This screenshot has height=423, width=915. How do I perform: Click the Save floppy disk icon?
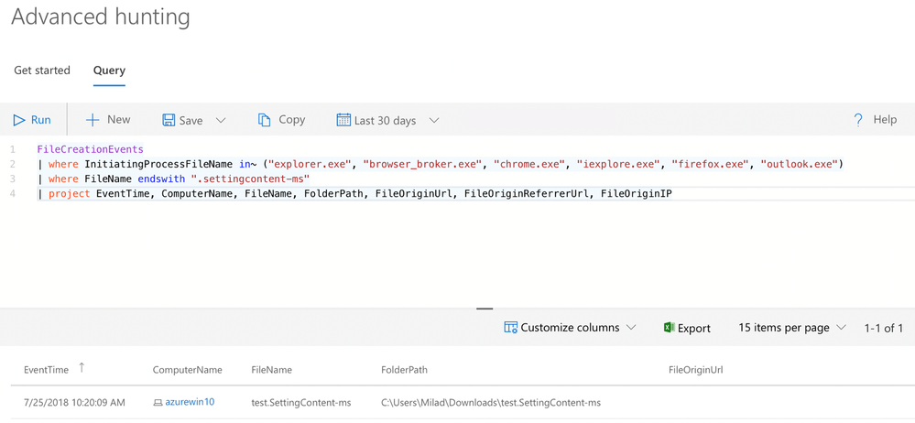(x=169, y=120)
